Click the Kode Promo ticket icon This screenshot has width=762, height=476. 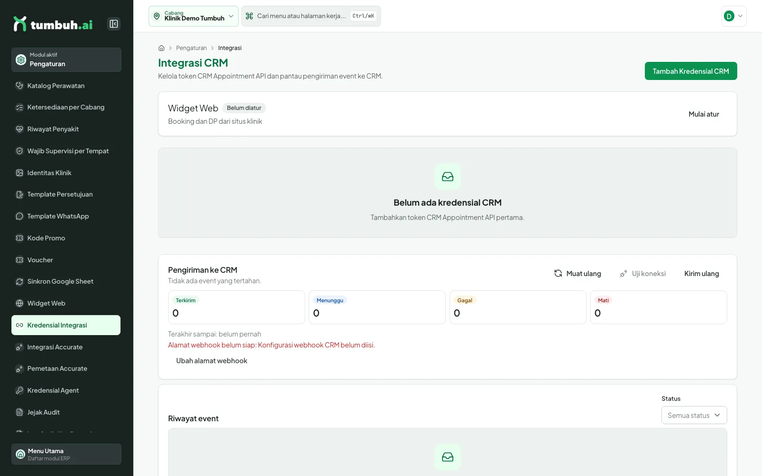pos(20,238)
